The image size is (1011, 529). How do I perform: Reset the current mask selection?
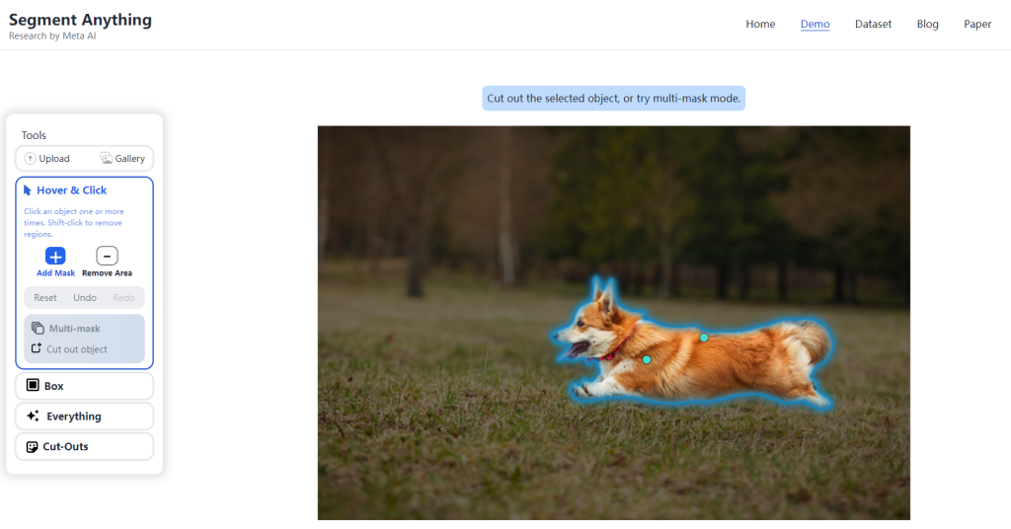tap(45, 298)
